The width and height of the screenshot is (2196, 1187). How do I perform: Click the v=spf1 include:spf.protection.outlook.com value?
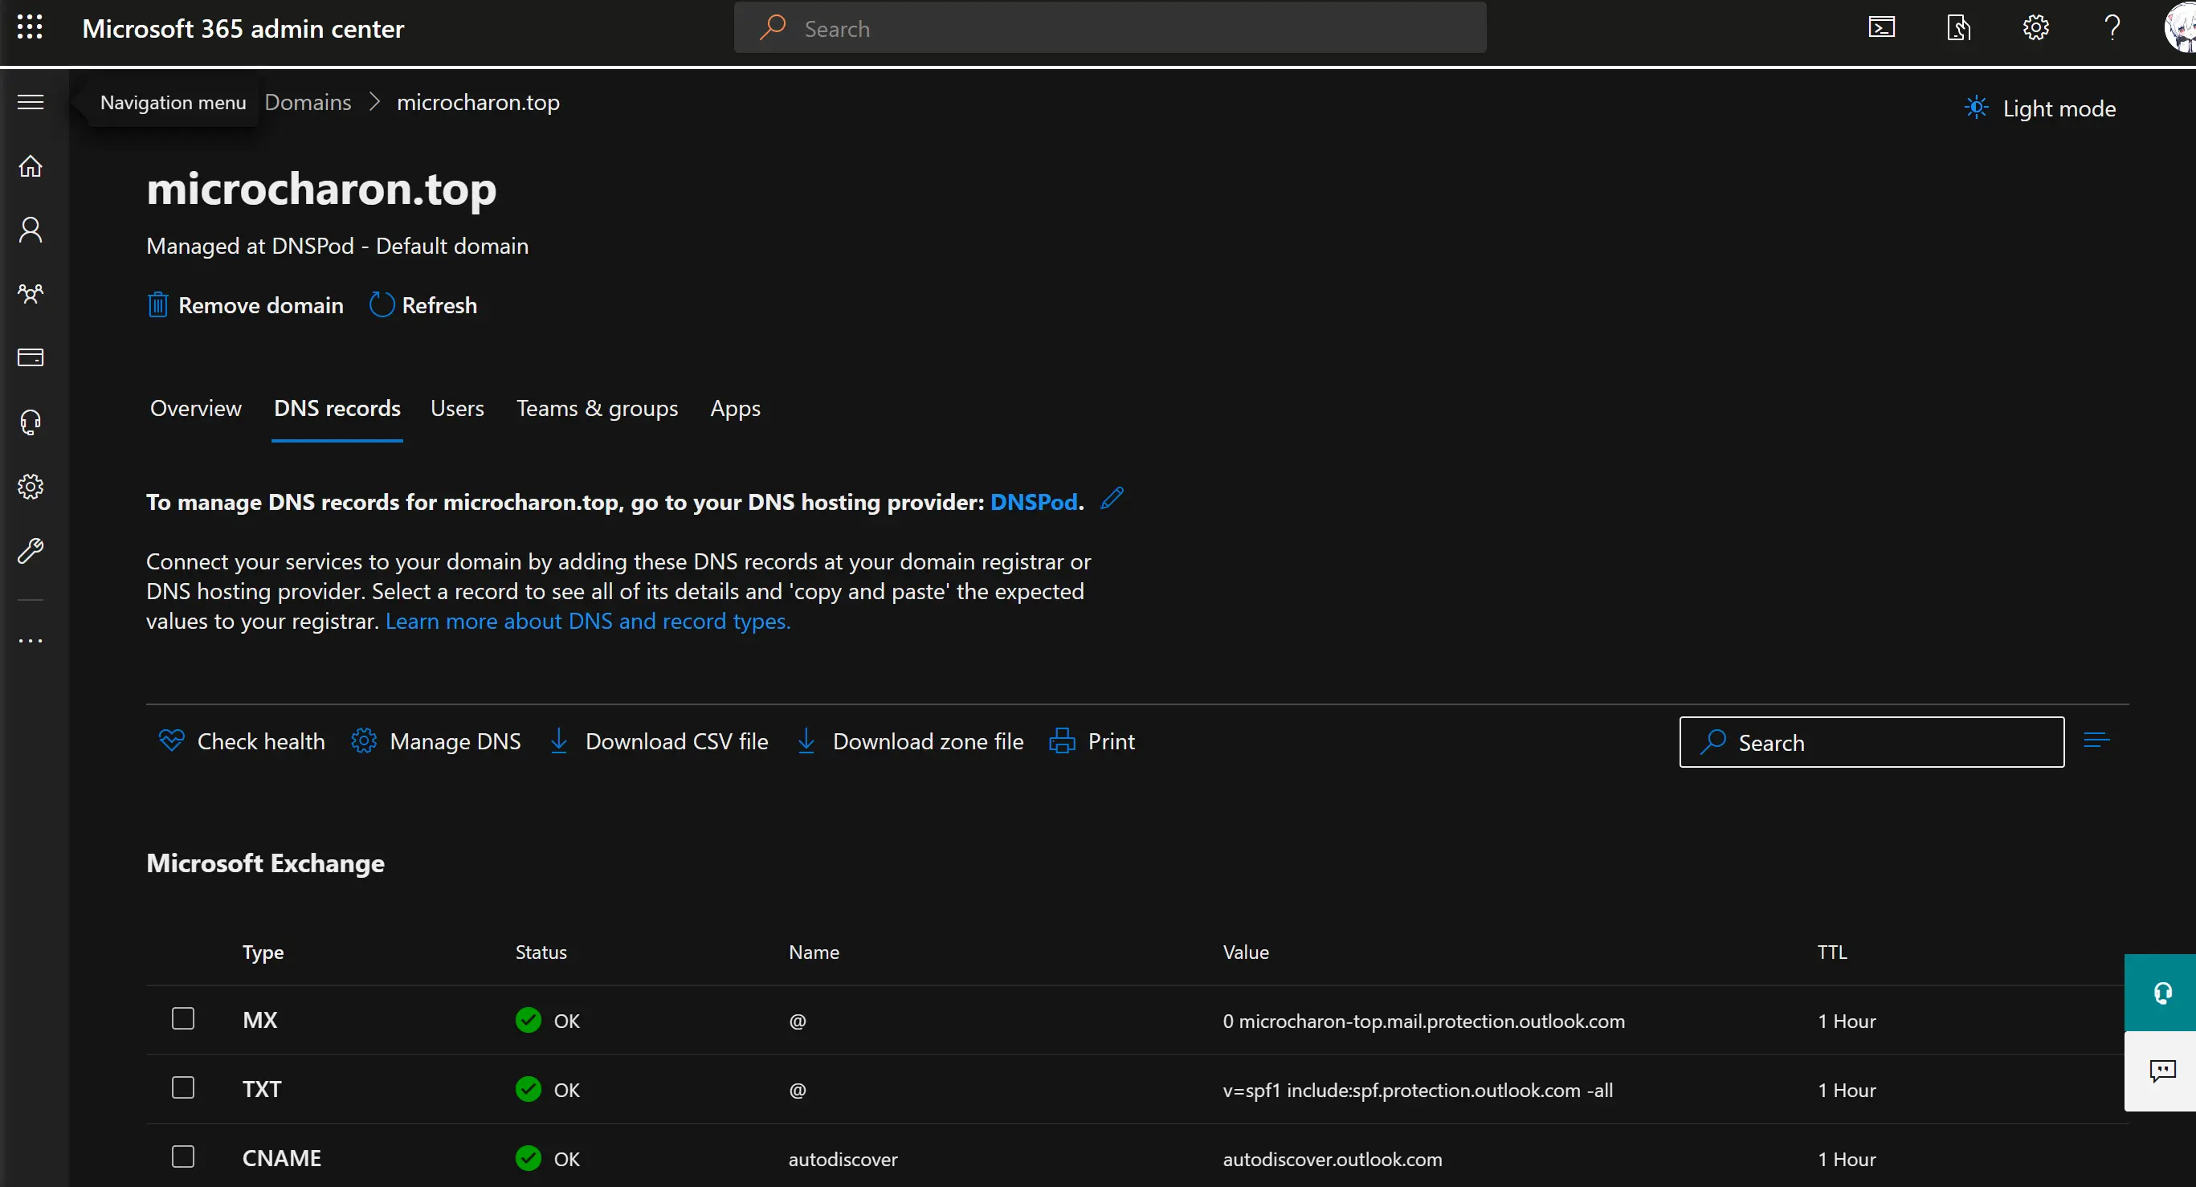click(1418, 1090)
